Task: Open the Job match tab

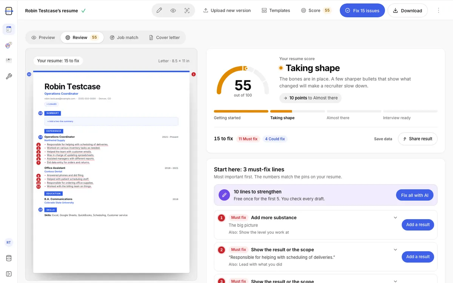Action: point(124,37)
